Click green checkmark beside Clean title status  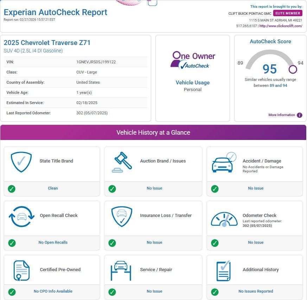(x=12, y=189)
